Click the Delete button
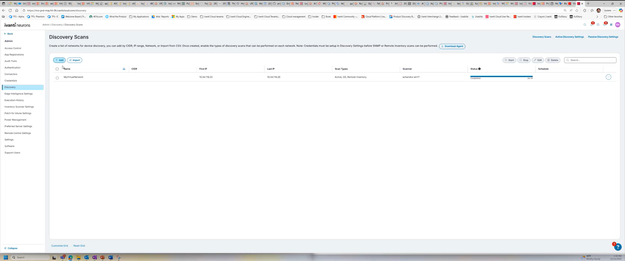The width and height of the screenshot is (625, 261). pyautogui.click(x=553, y=60)
